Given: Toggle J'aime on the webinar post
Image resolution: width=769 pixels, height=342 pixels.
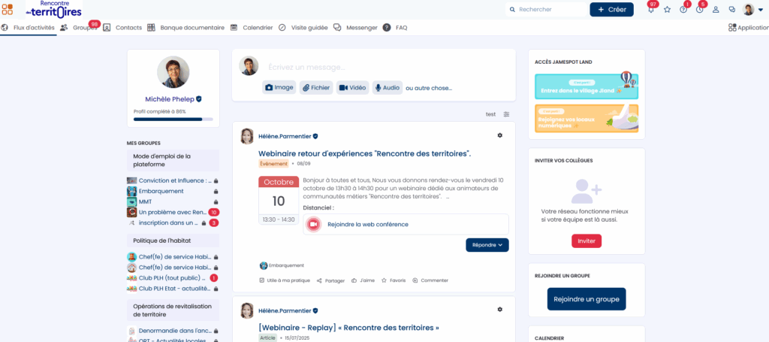Looking at the screenshot, I should coord(363,280).
